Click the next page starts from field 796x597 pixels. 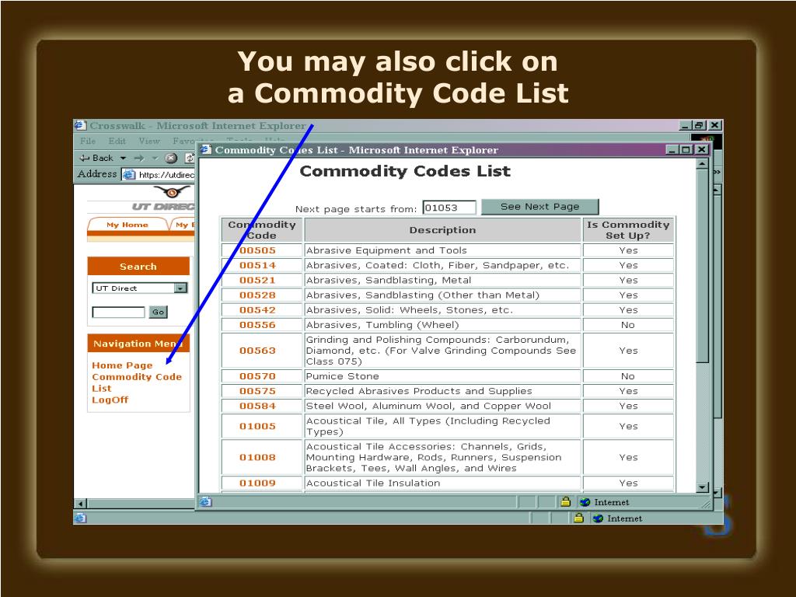(449, 207)
